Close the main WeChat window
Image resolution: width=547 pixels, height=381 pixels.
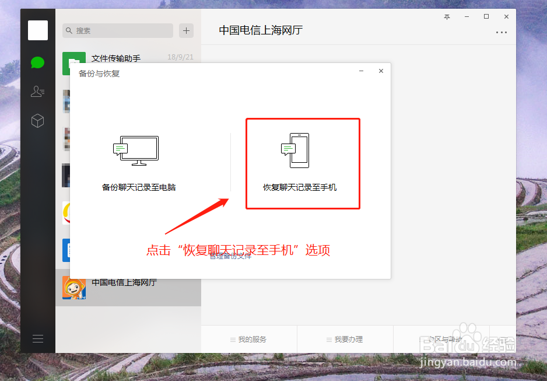pos(506,17)
